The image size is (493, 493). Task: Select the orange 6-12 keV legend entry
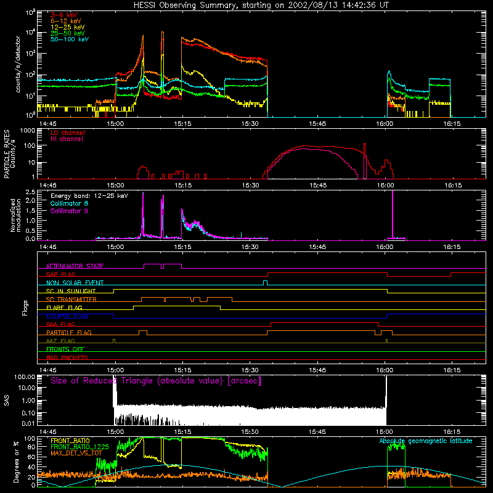(x=66, y=21)
